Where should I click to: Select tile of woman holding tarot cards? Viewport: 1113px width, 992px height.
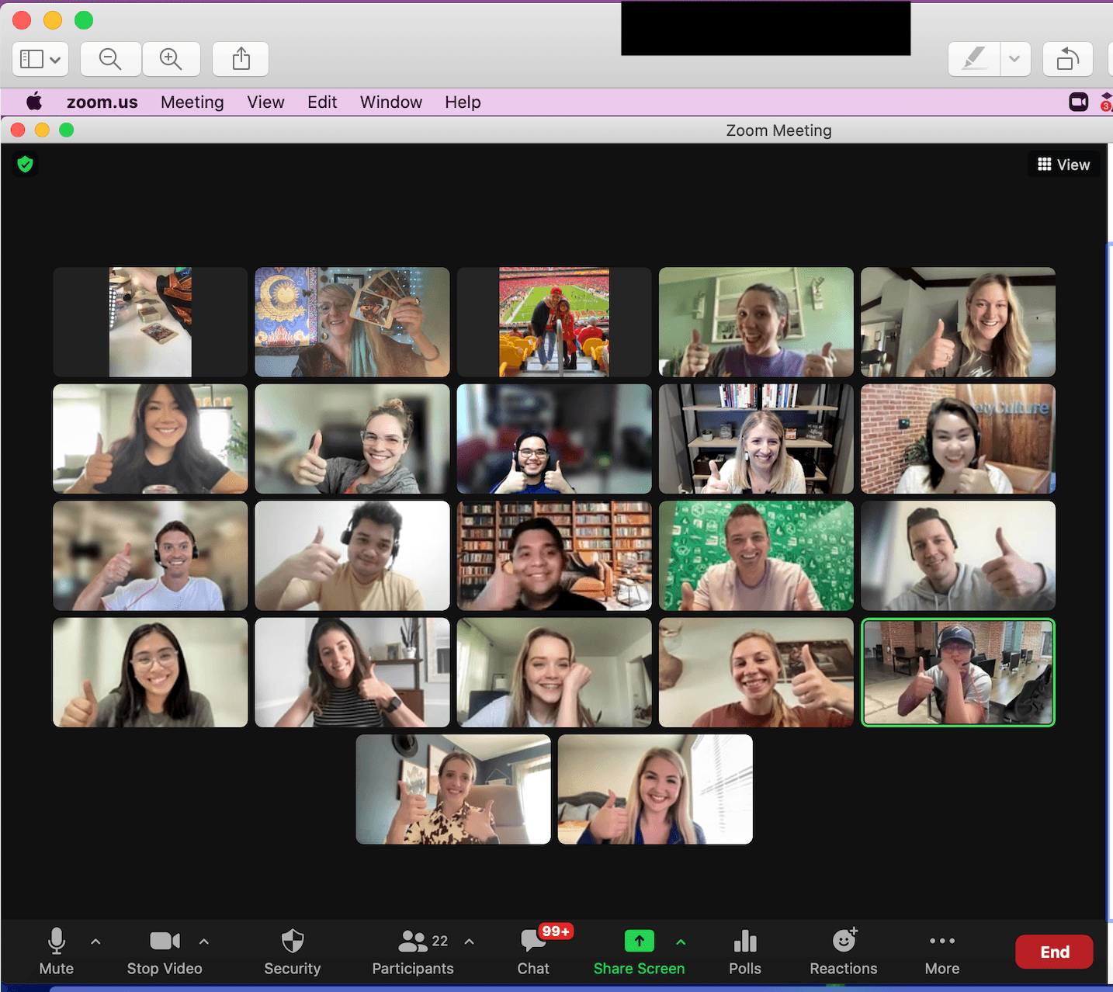[352, 322]
